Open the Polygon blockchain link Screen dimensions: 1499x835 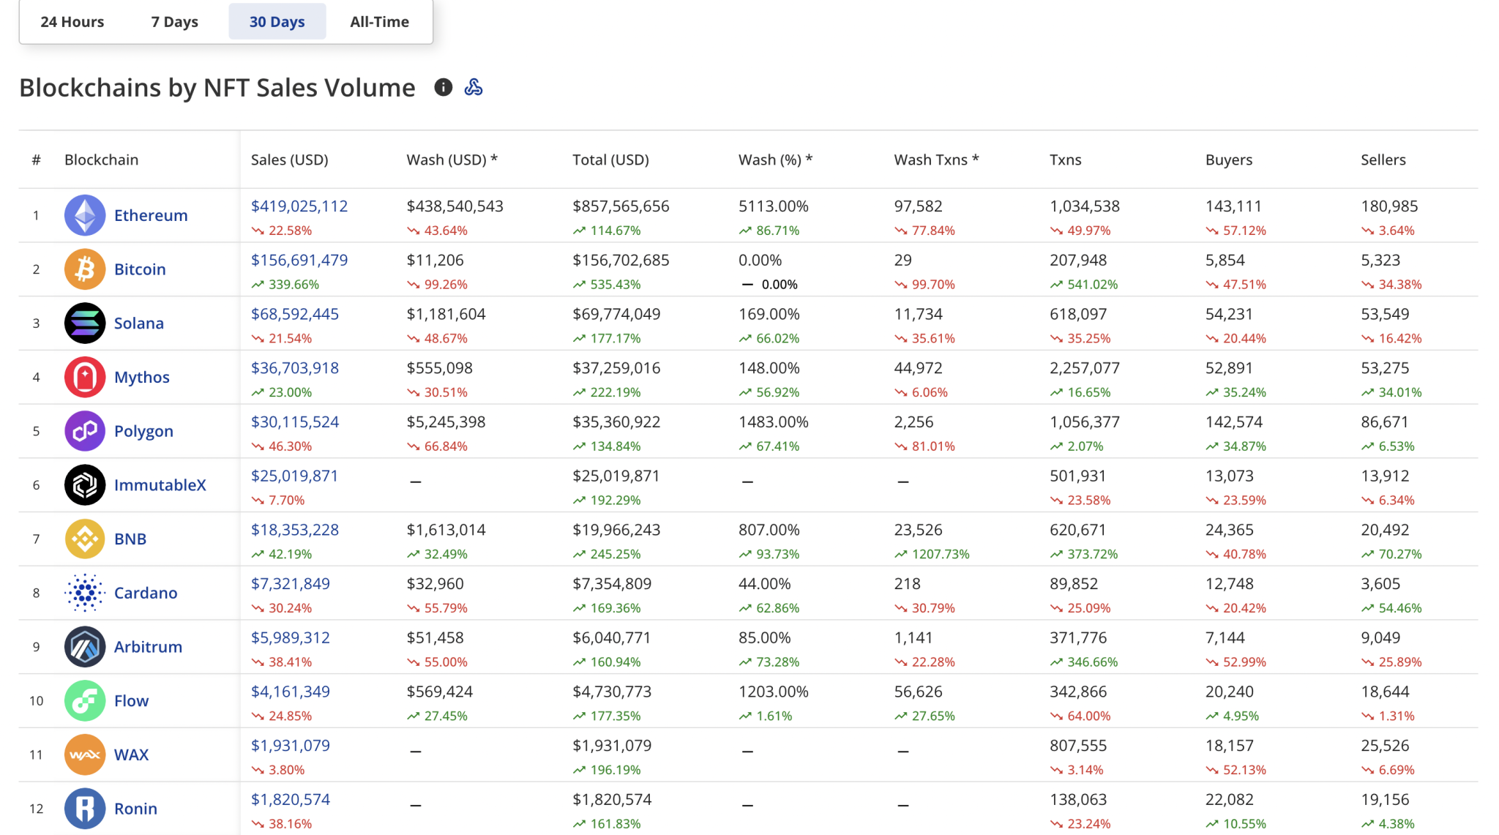coord(143,431)
